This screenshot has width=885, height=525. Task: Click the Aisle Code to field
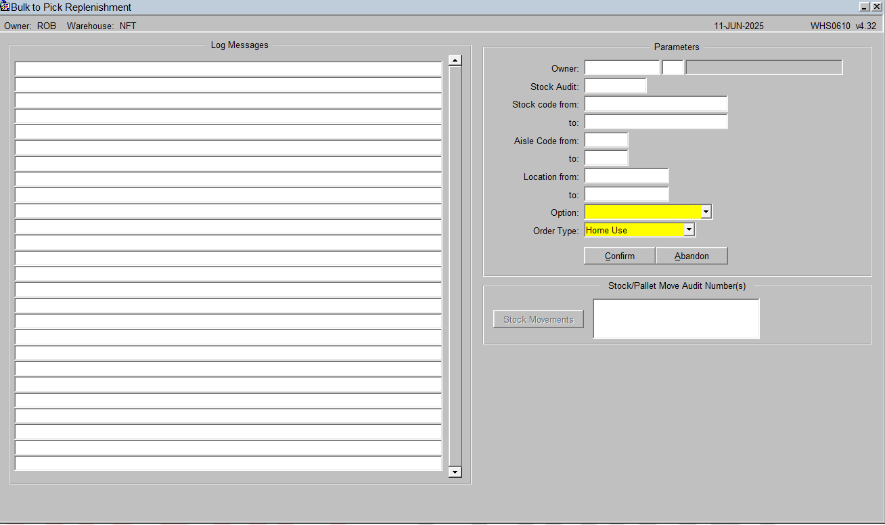pos(606,158)
